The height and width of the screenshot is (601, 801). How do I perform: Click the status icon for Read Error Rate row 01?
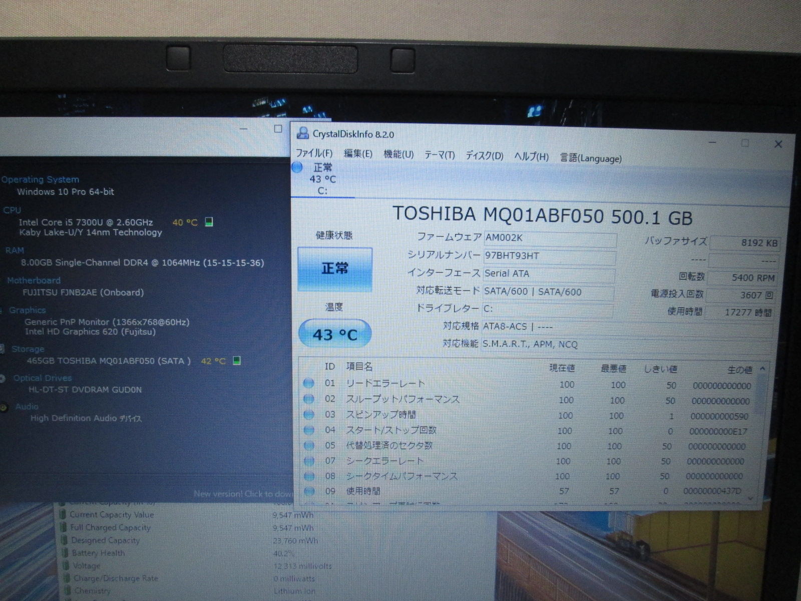pos(309,384)
